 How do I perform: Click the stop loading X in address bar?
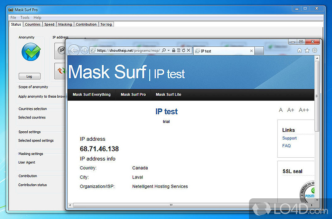(188, 50)
